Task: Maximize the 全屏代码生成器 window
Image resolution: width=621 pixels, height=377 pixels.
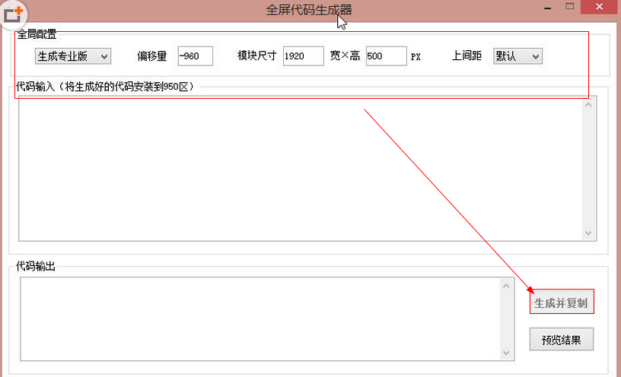Action: [569, 7]
